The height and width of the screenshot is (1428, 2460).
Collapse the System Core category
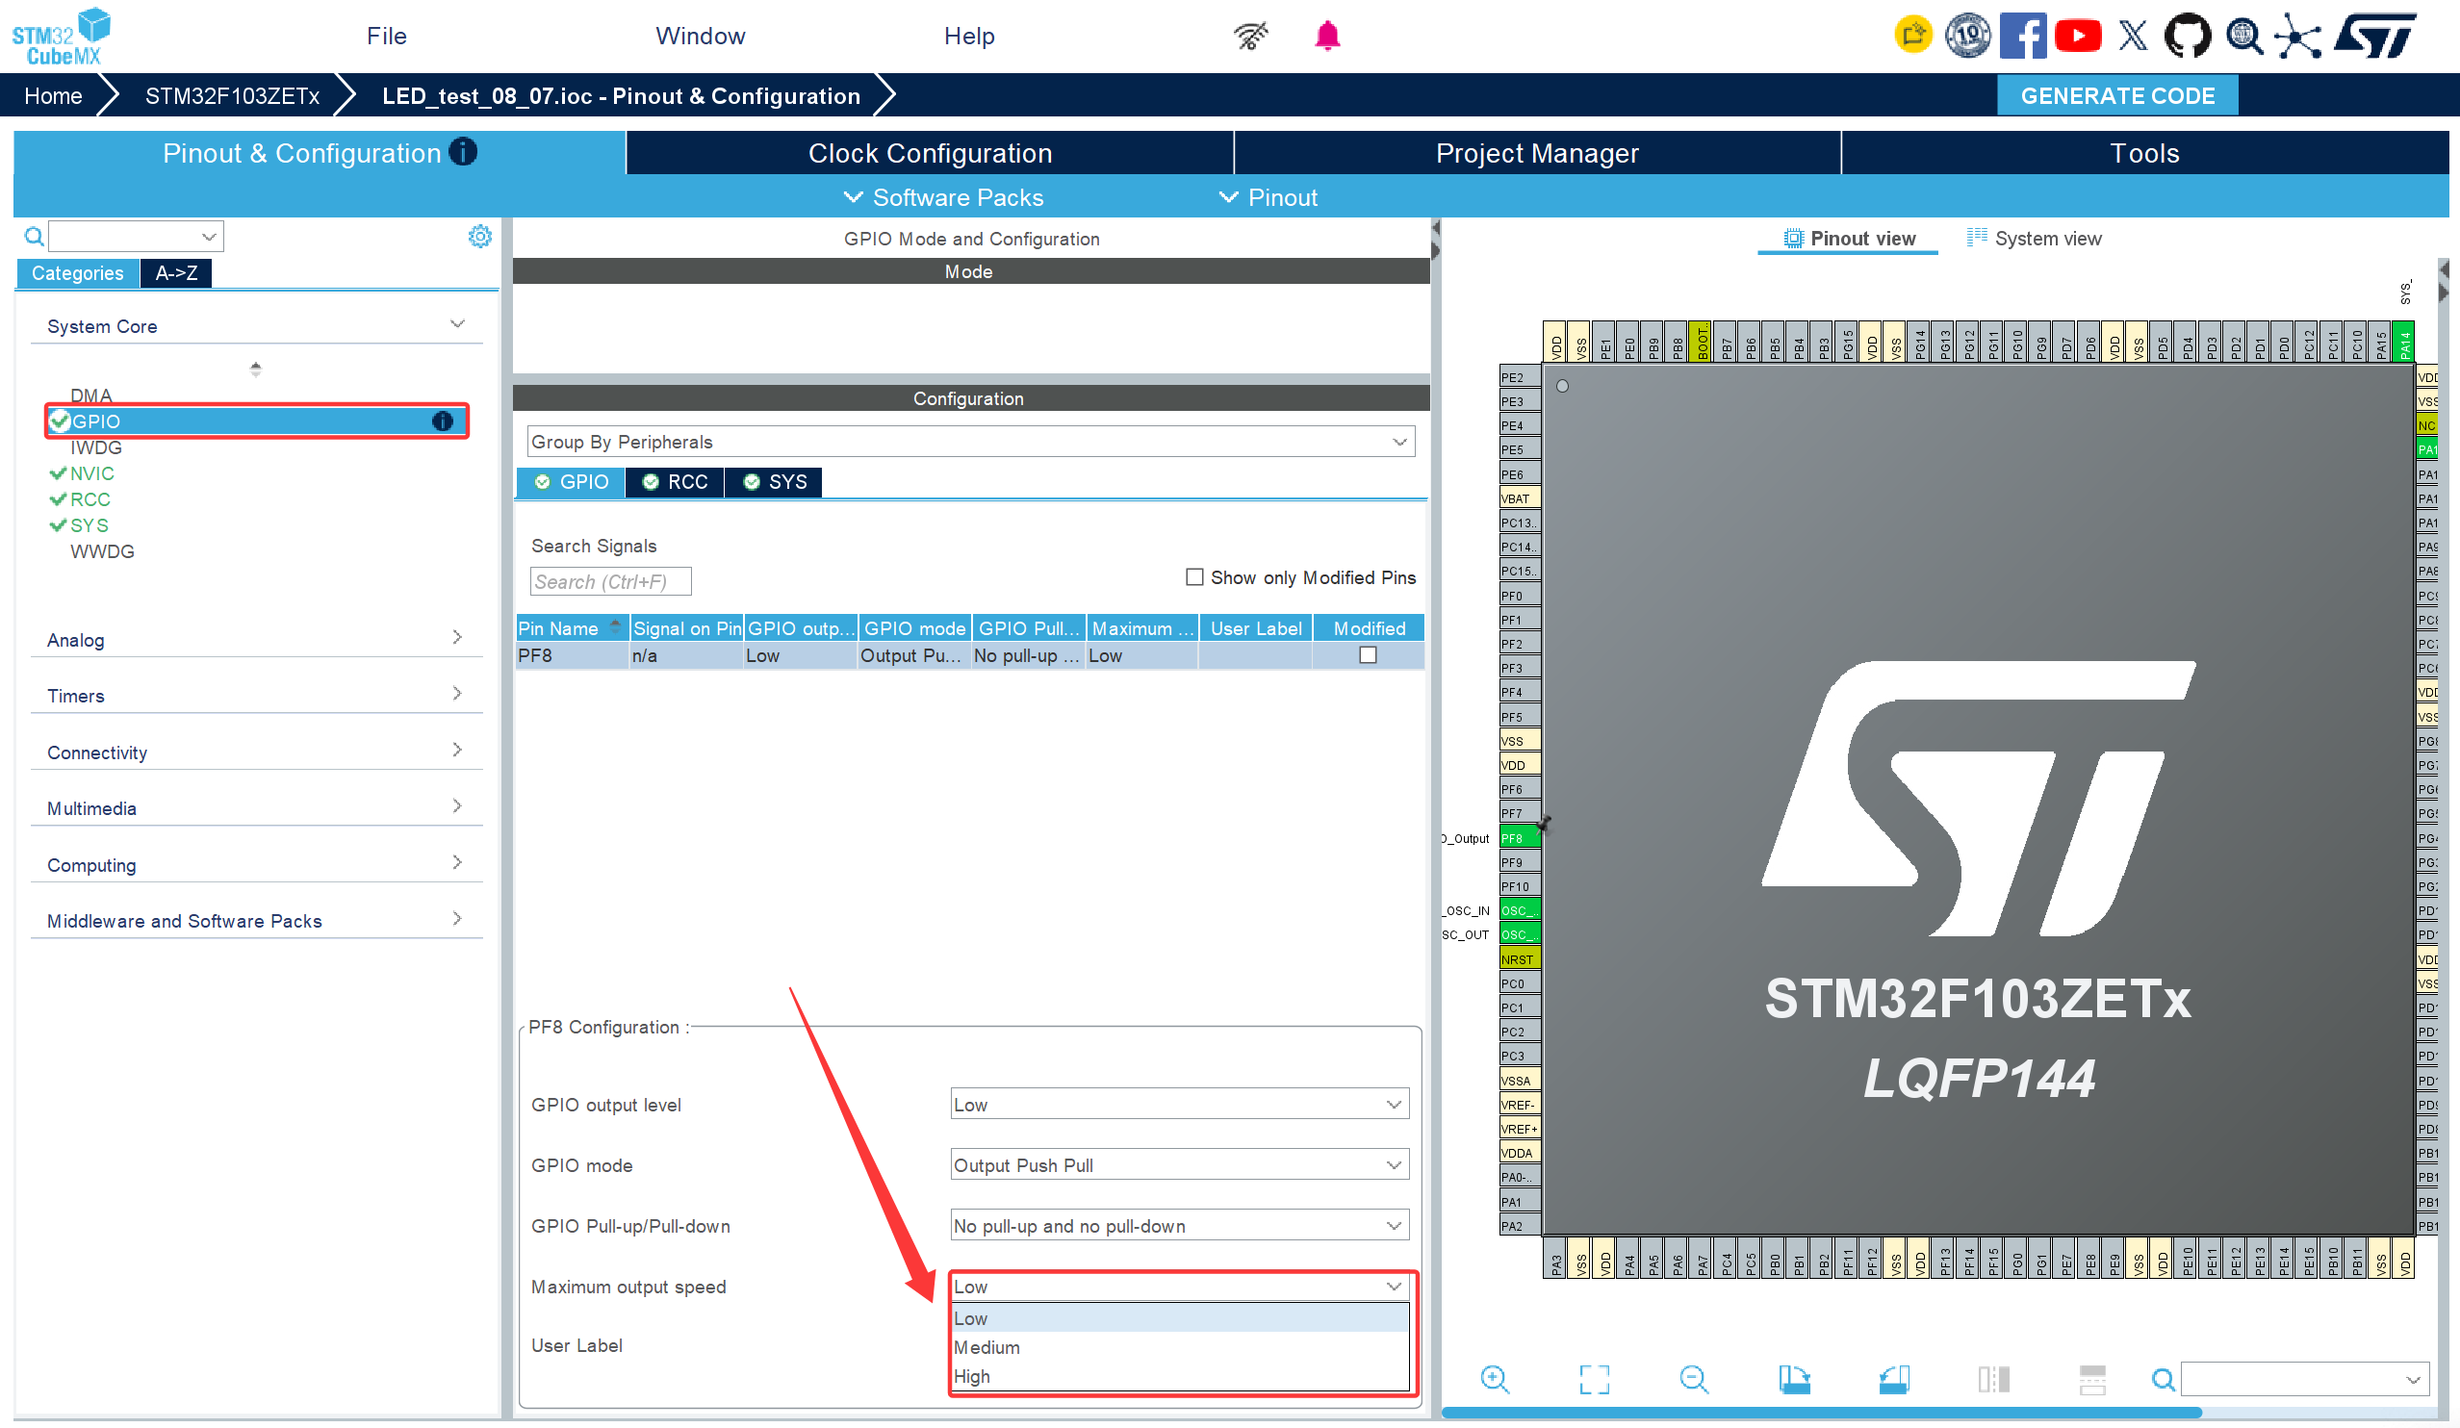[x=456, y=324]
